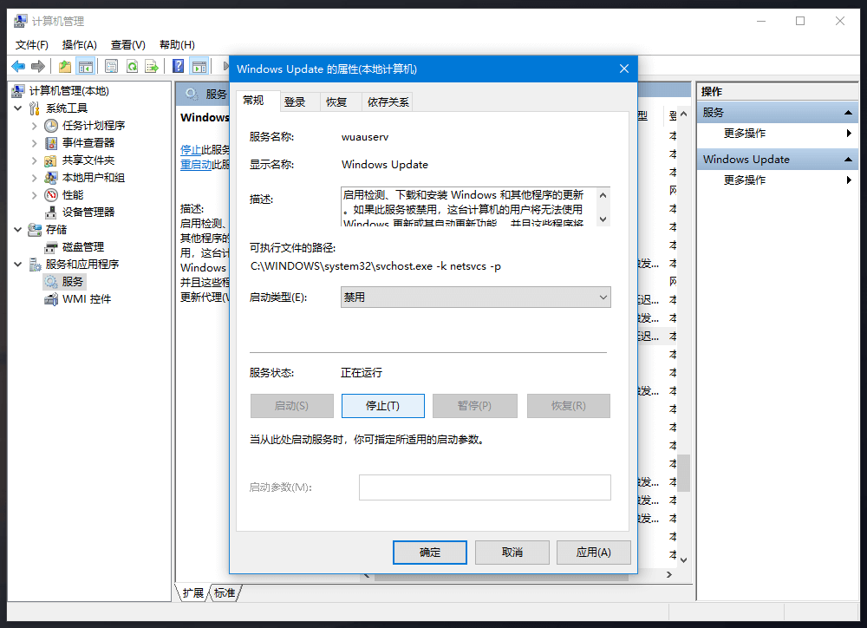Collapse the 服务和应用程序 node
The height and width of the screenshot is (628, 867).
(17, 265)
